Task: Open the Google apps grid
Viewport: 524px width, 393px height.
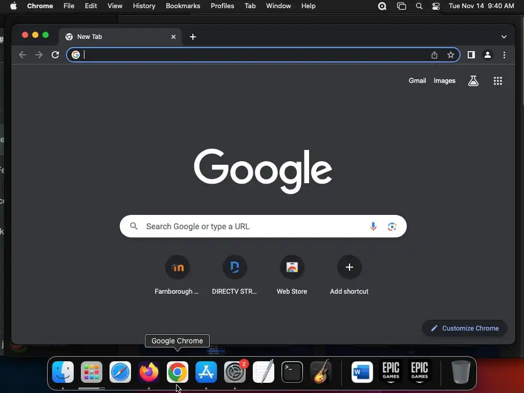Action: pos(497,81)
